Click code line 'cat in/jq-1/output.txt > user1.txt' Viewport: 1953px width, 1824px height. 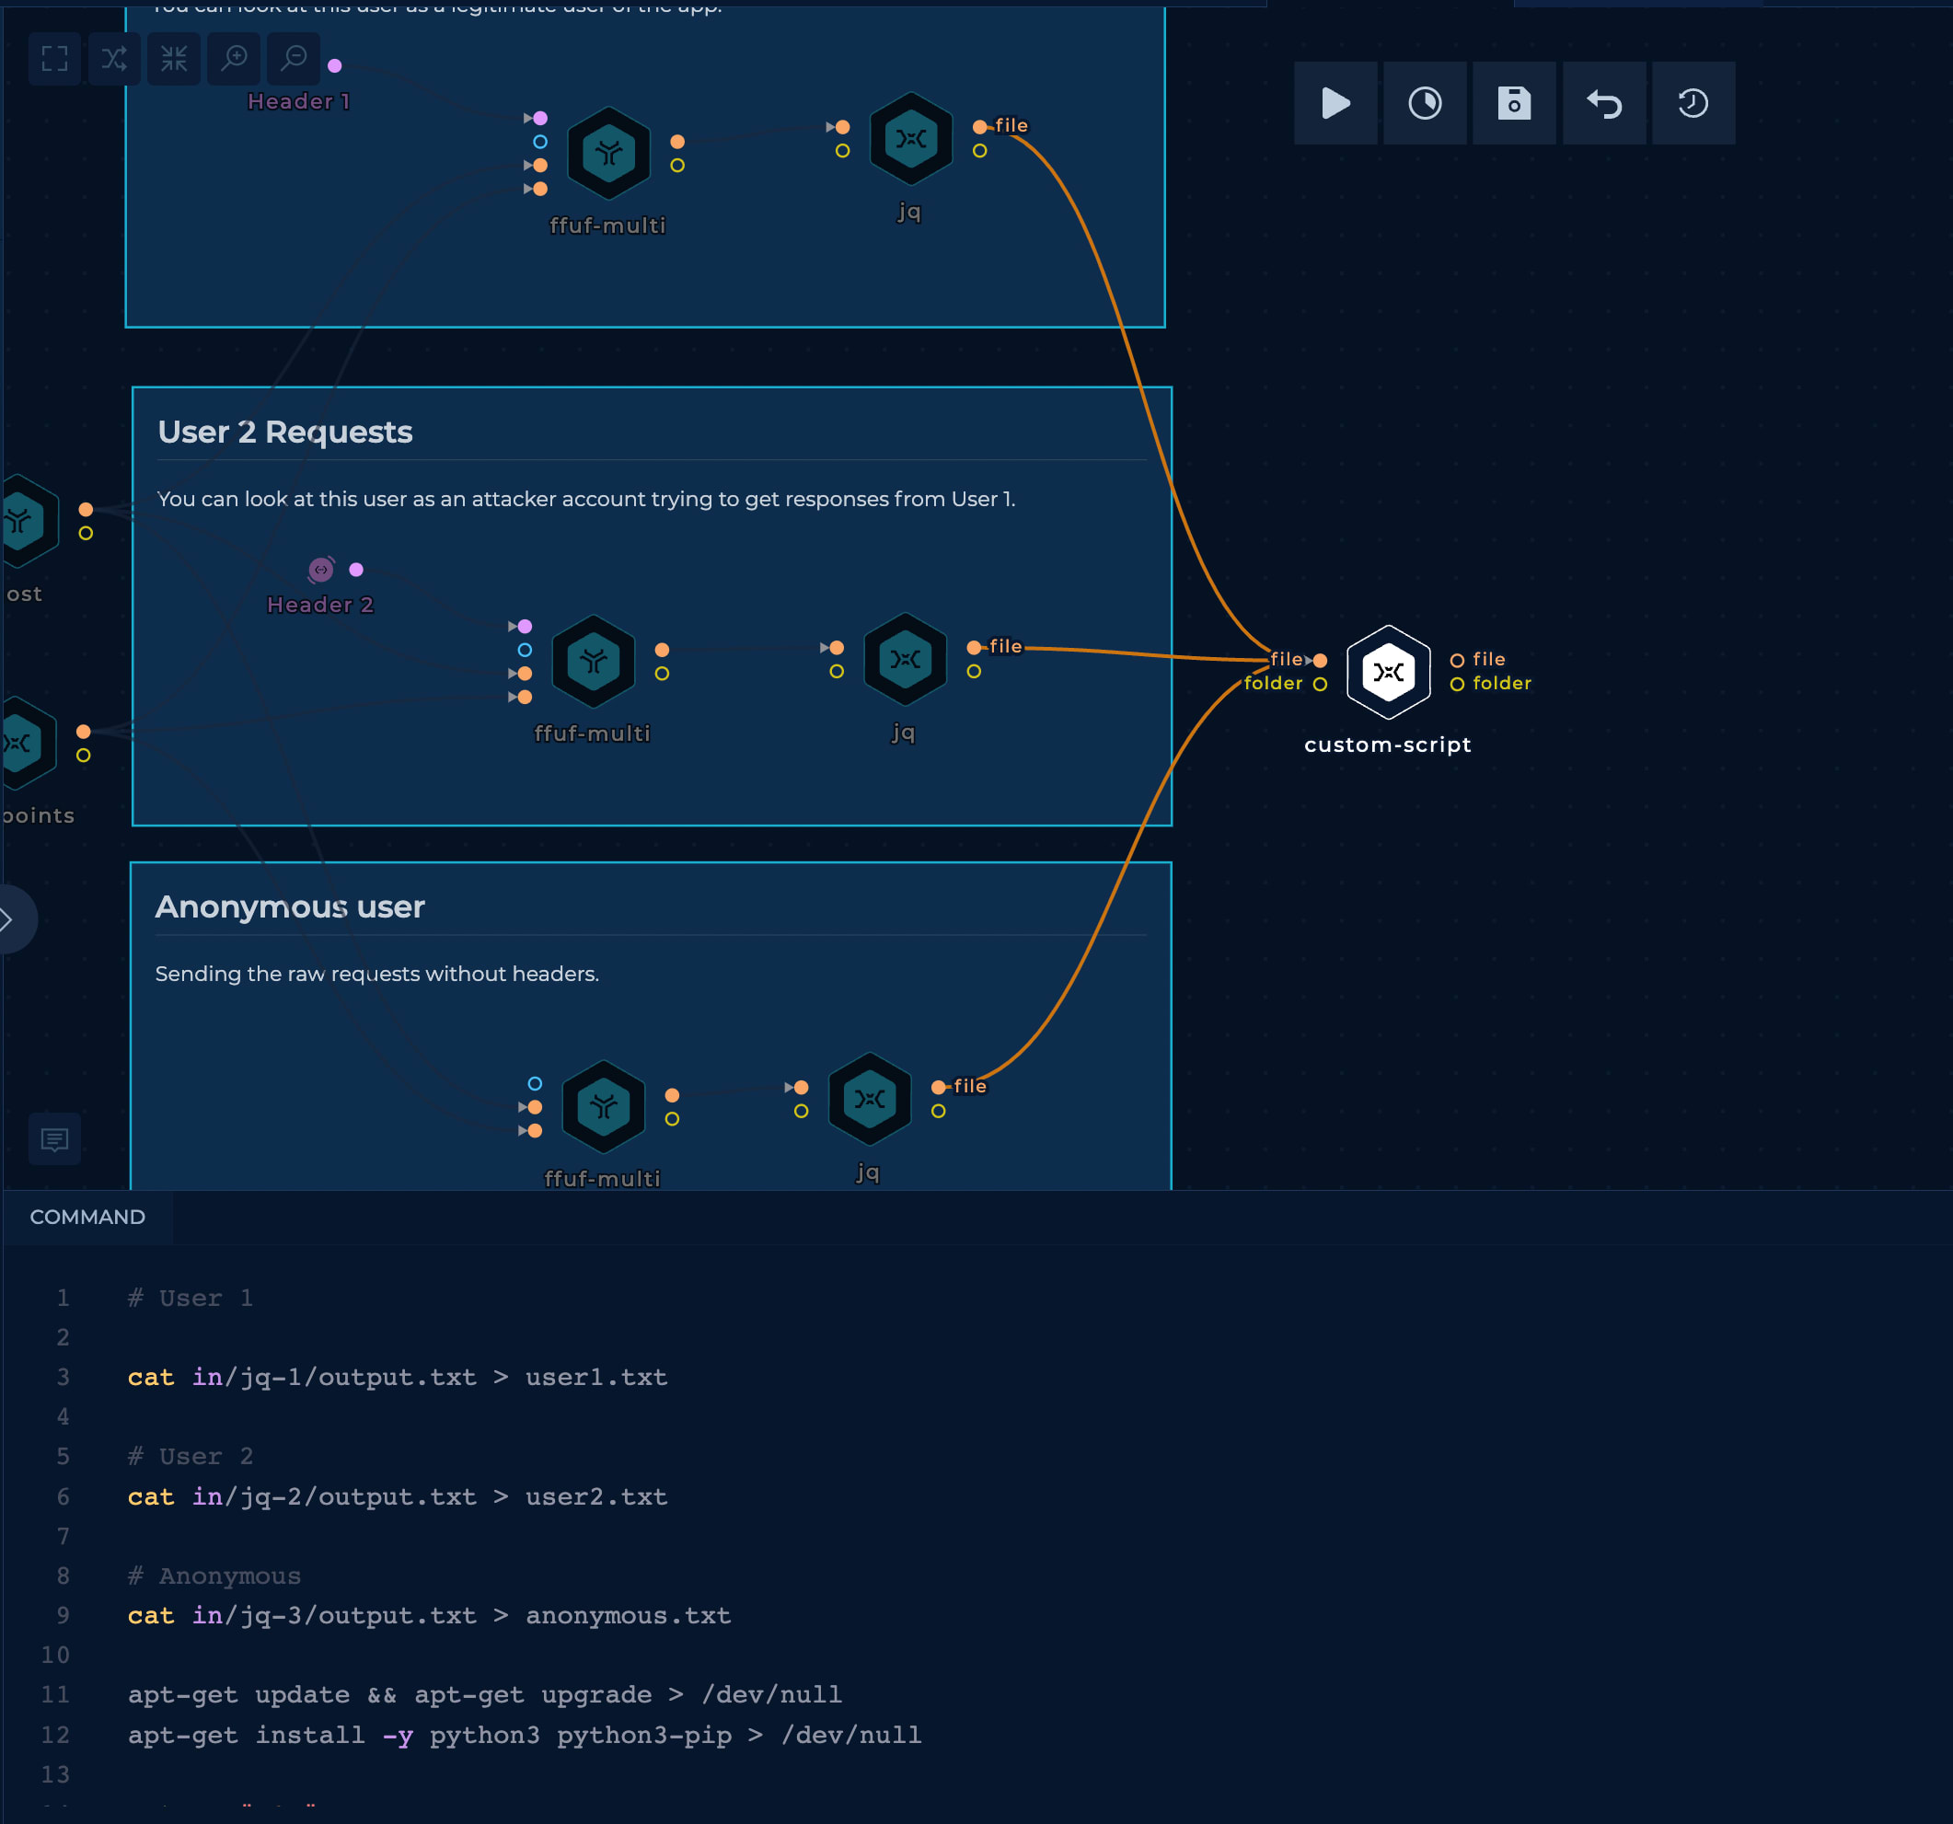tap(398, 1377)
